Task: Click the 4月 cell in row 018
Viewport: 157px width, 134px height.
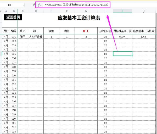Action: pyautogui.click(x=6, y=110)
